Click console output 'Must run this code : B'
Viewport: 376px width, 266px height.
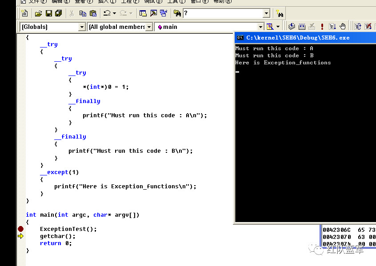pos(274,56)
